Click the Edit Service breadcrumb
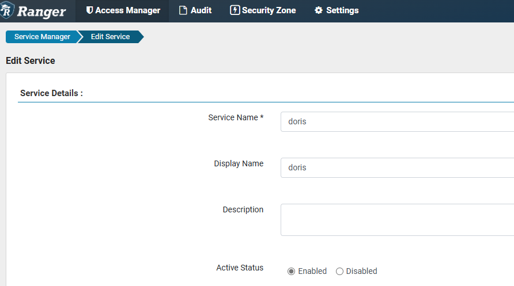The image size is (514, 286). click(x=110, y=37)
